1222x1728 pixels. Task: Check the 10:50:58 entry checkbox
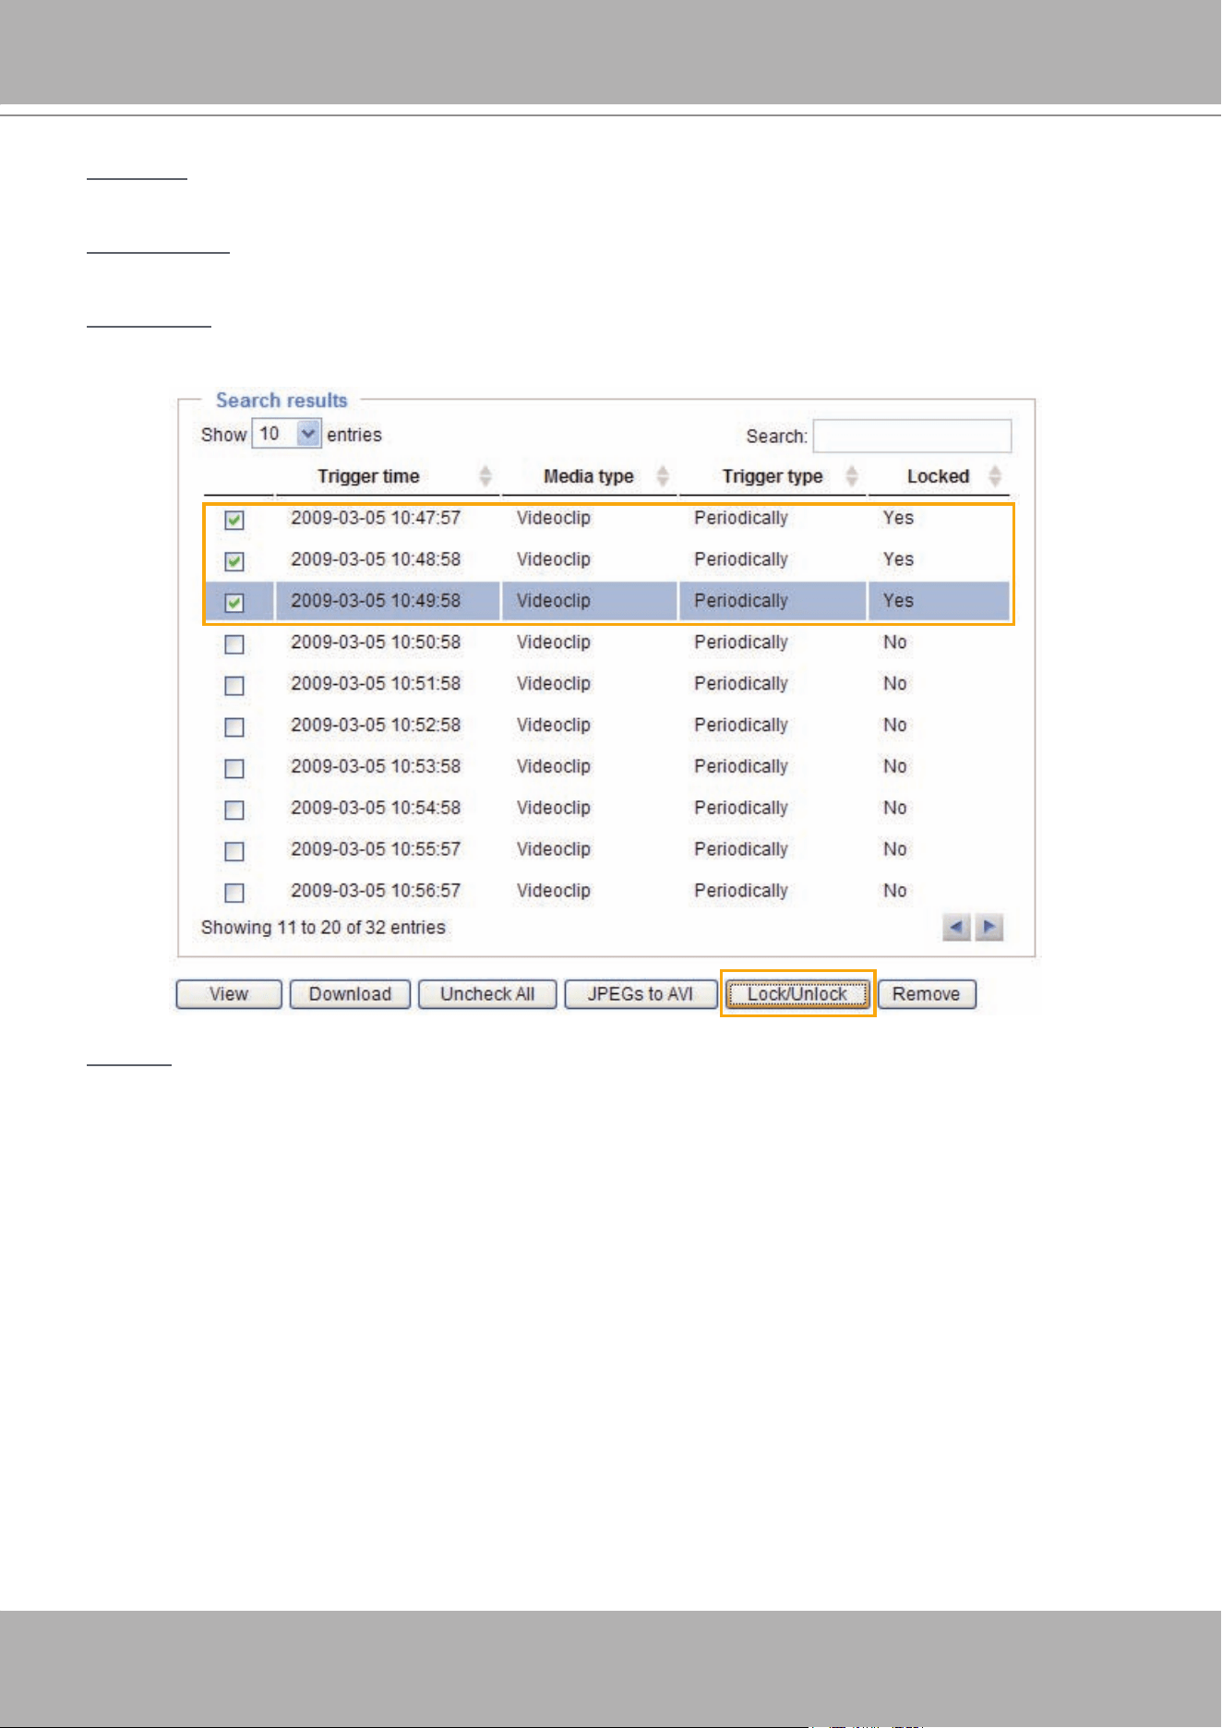(234, 644)
